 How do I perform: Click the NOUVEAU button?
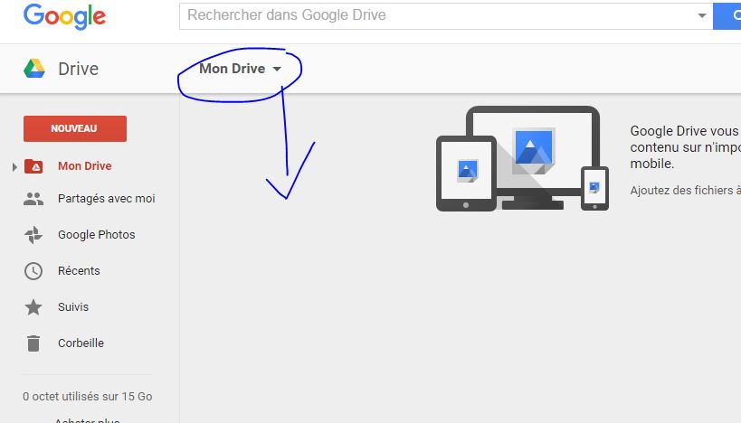(75, 128)
